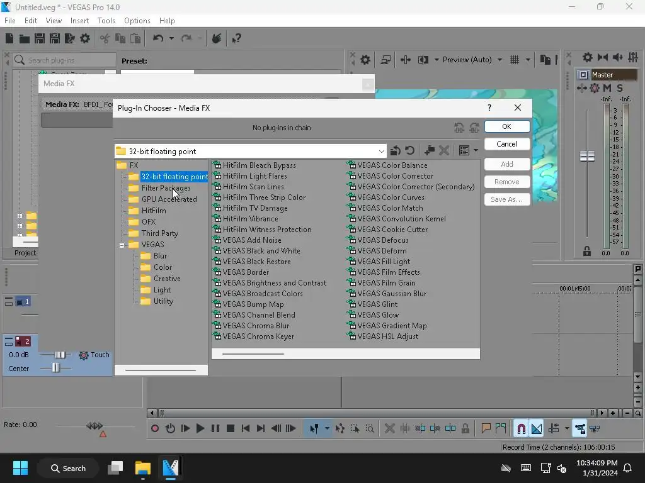Click Cancel in Plug-In Chooser
Viewport: 645px width, 483px height.
pyautogui.click(x=507, y=144)
